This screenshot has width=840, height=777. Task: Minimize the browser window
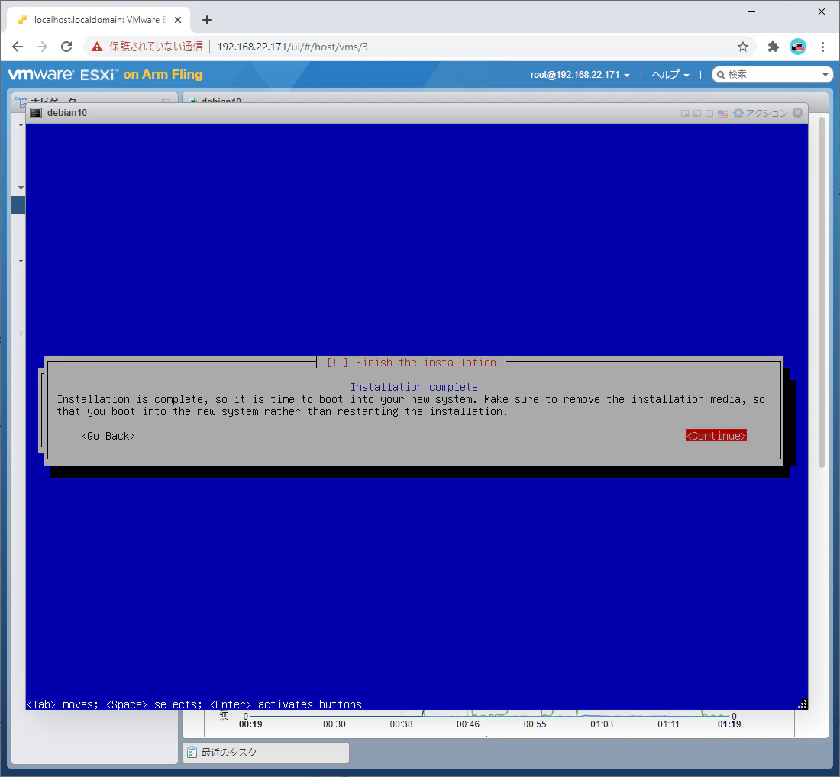point(751,11)
